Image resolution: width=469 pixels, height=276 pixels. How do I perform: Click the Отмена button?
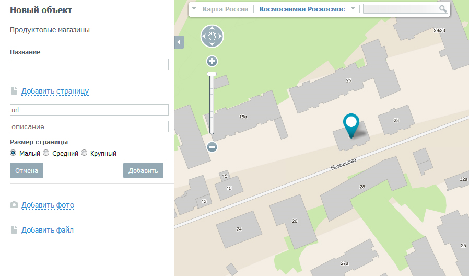[x=27, y=170]
